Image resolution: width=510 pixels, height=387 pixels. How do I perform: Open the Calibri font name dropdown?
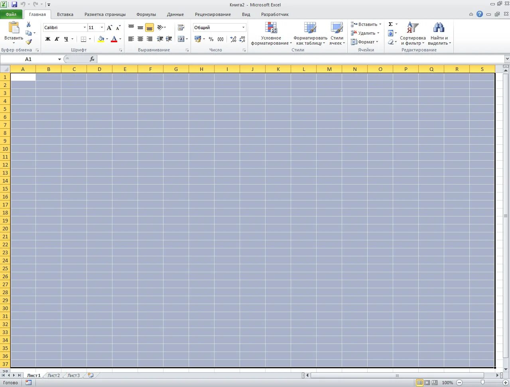pyautogui.click(x=85, y=28)
